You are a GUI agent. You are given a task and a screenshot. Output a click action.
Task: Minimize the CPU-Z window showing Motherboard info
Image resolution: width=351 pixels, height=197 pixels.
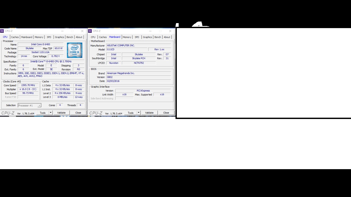[150, 31]
